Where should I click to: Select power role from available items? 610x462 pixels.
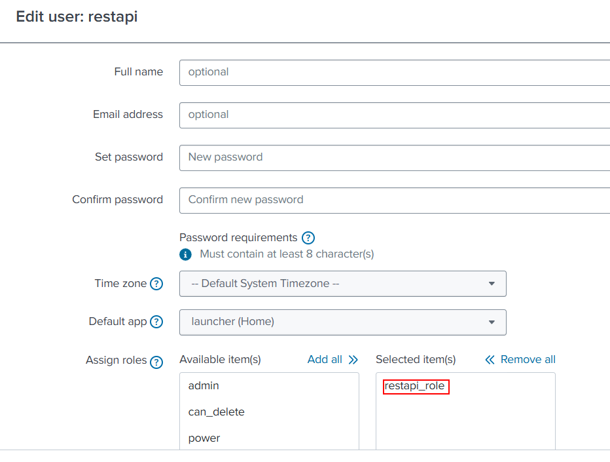(x=204, y=438)
